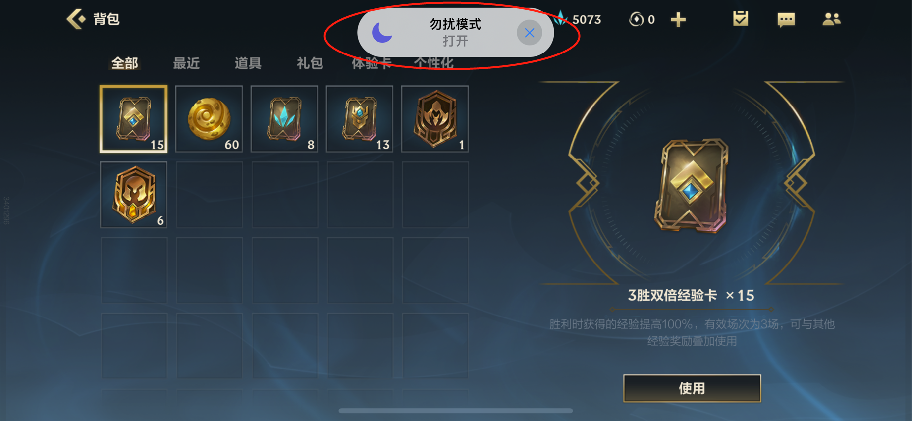Dismiss the 勿扰模式 notification banner
This screenshot has height=422, width=913.
530,33
